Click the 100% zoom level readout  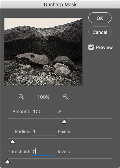click(43, 97)
